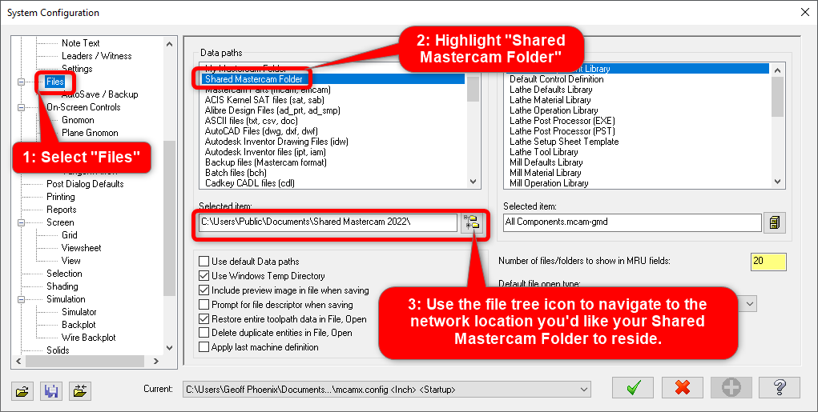The image size is (818, 412).
Task: Enable Apply last machine definition
Action: coord(204,347)
